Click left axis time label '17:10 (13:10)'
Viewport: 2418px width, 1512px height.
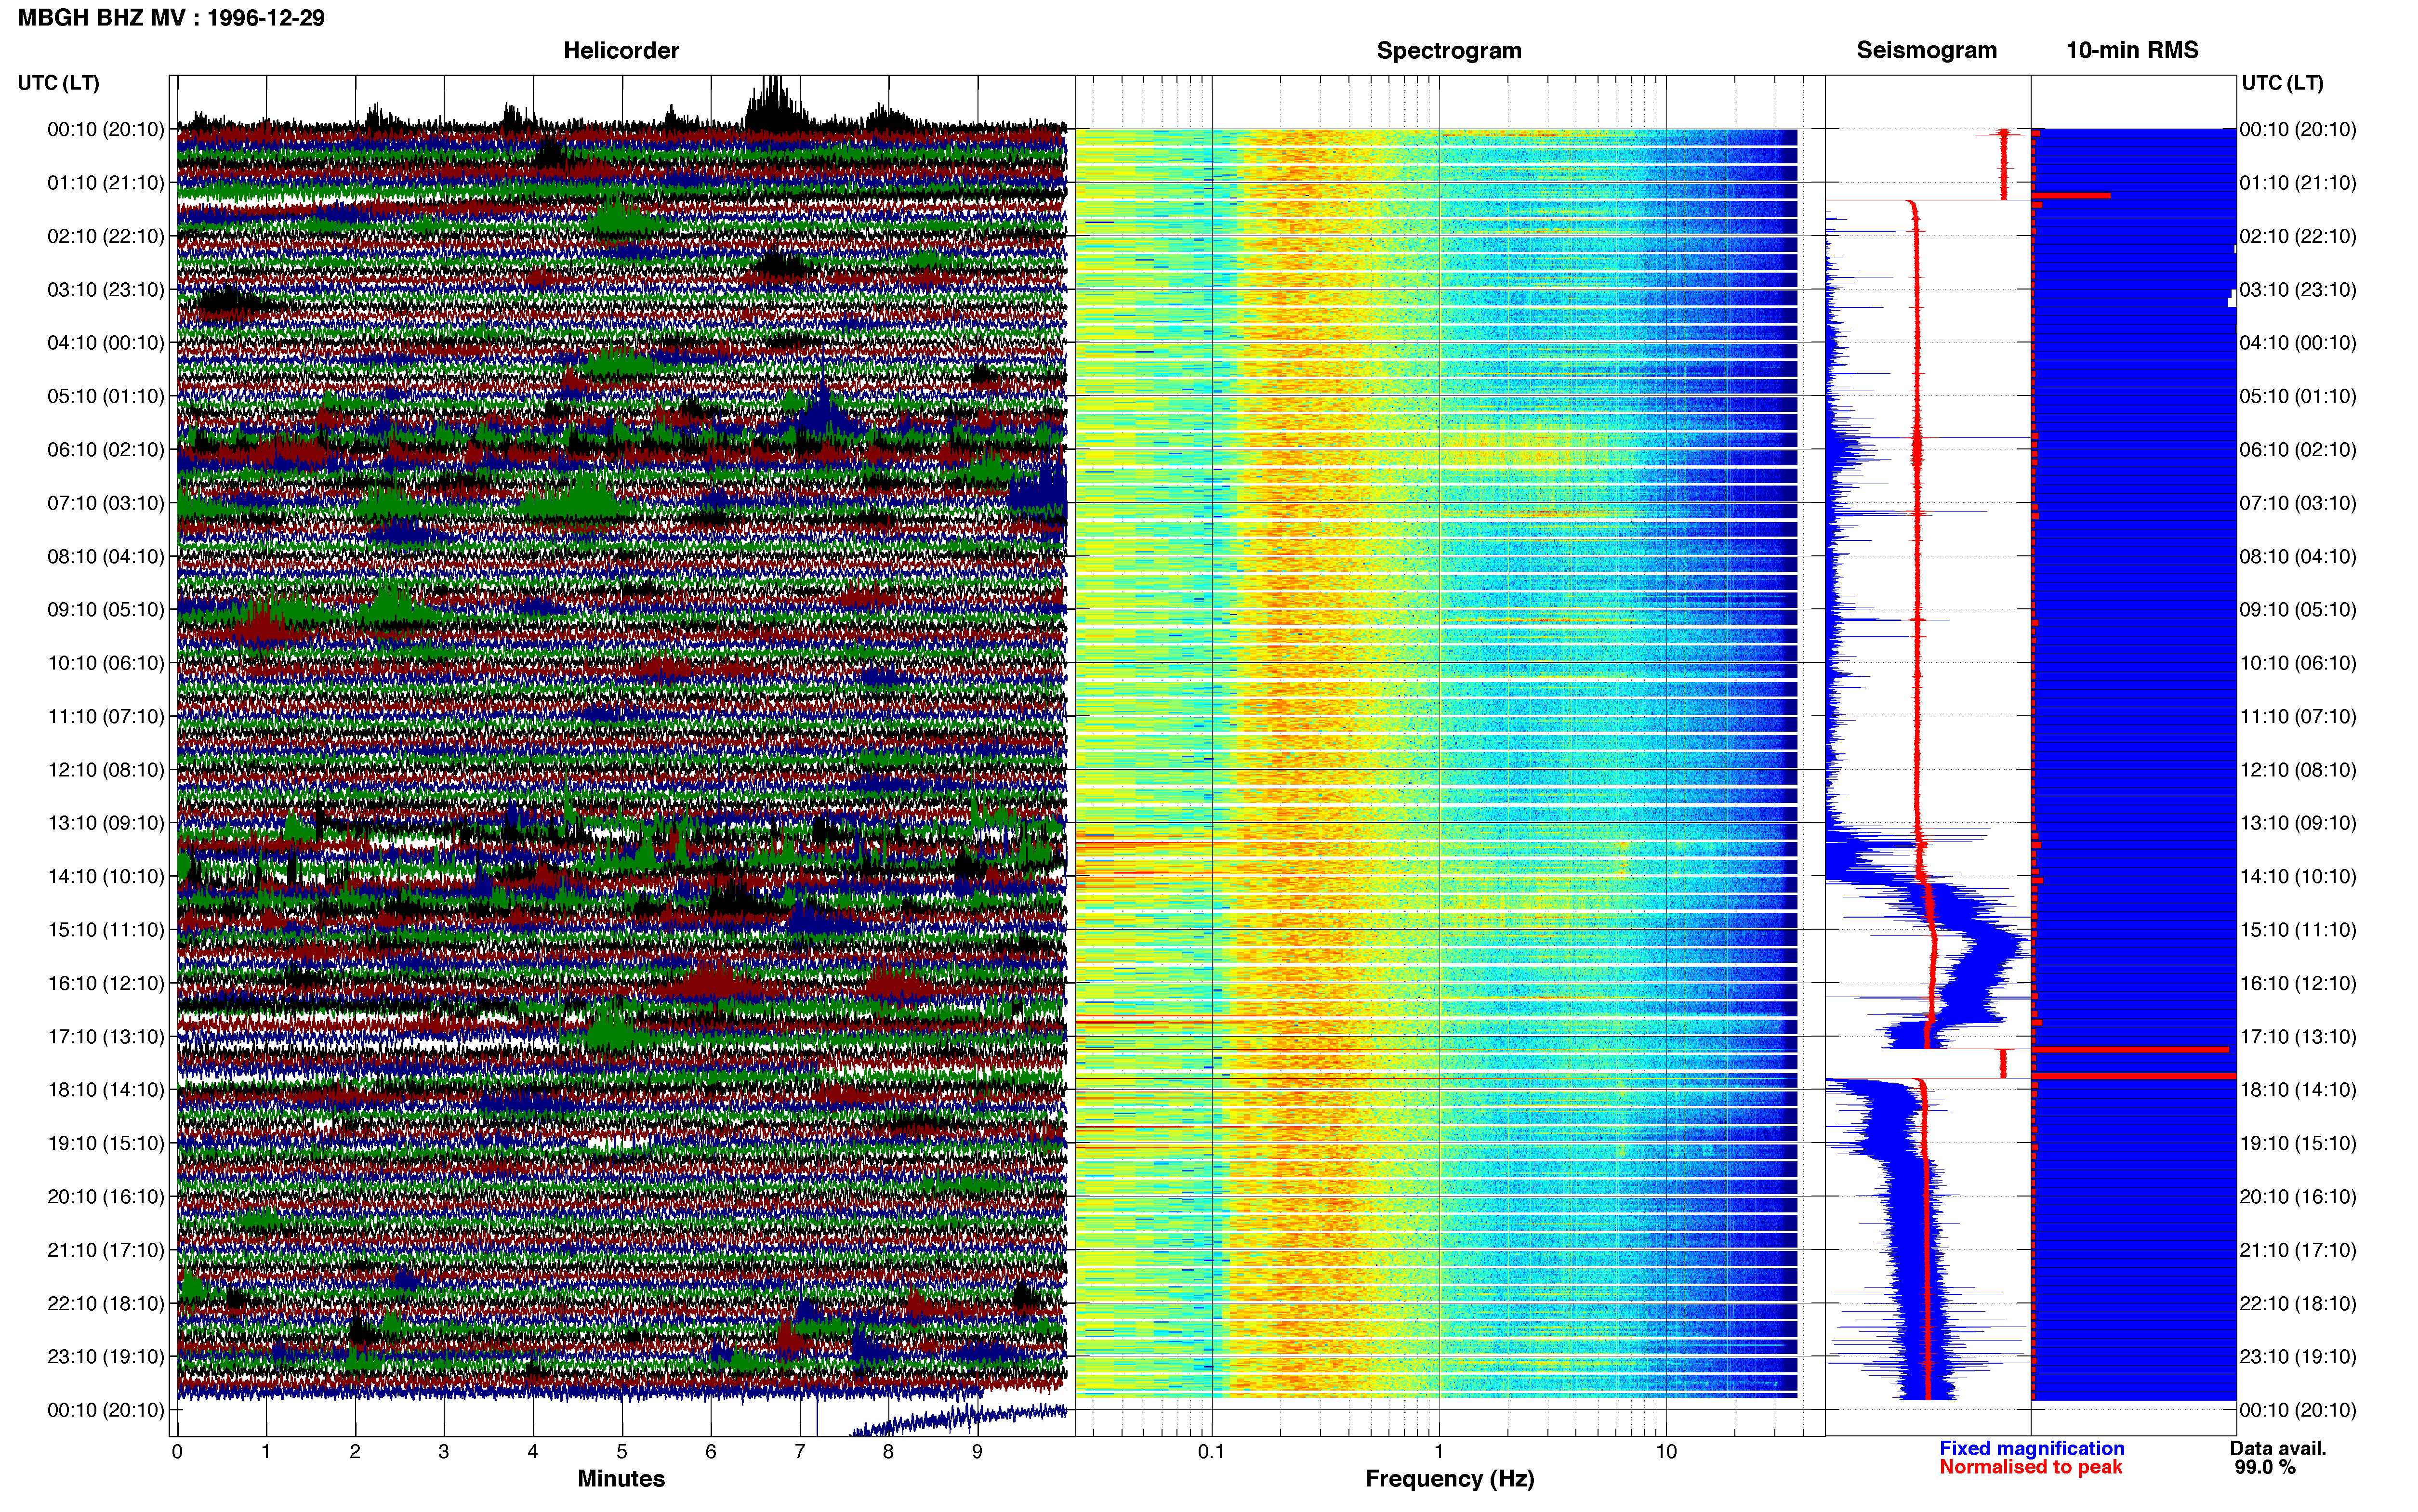click(x=106, y=1037)
